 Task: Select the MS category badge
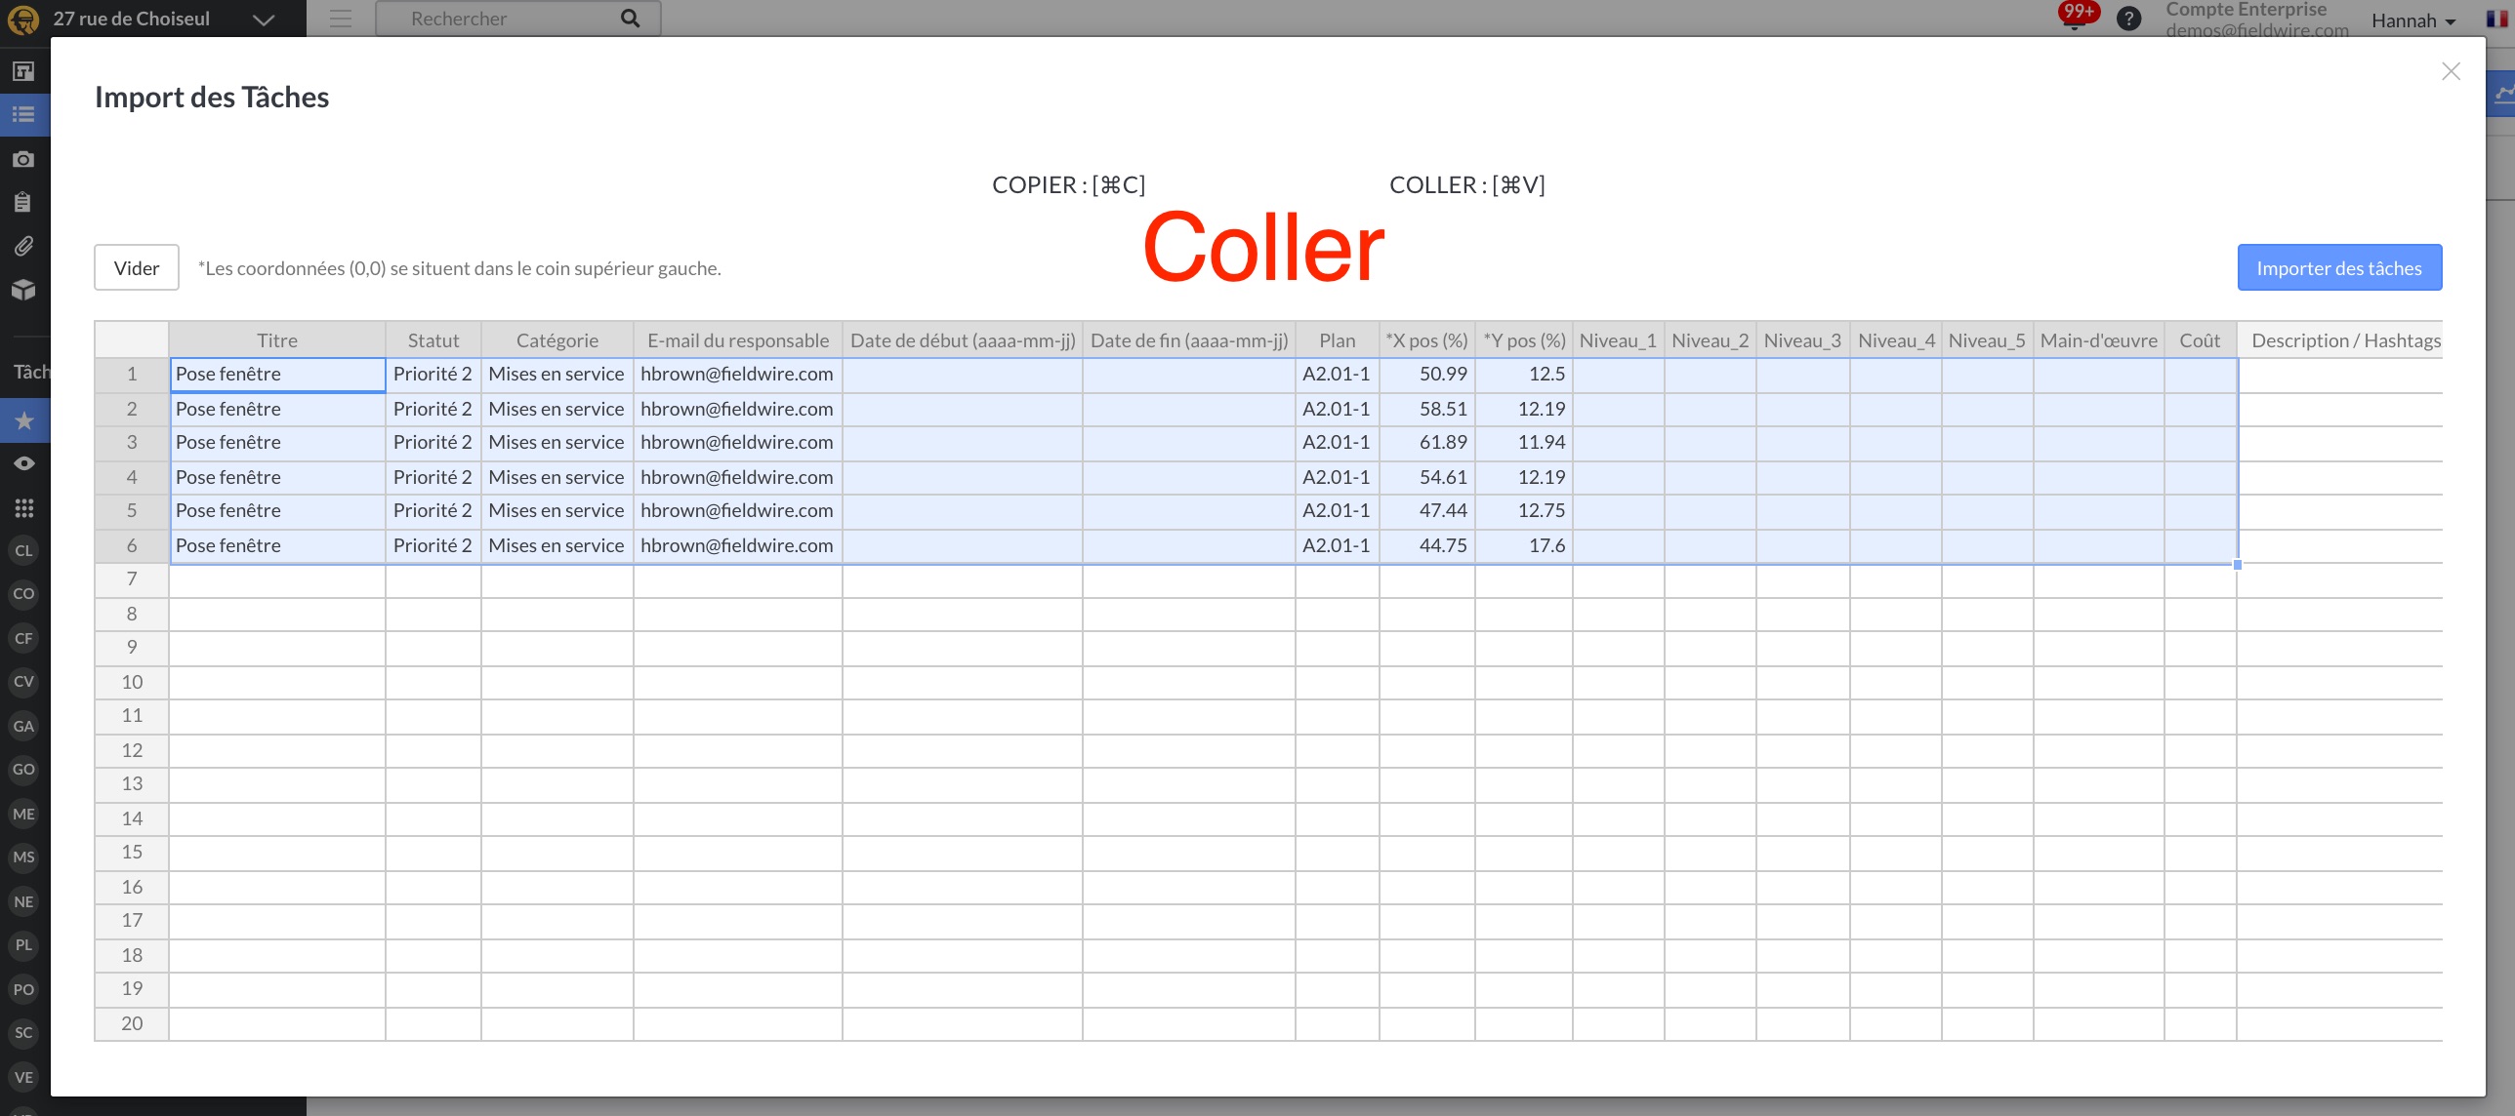(23, 857)
